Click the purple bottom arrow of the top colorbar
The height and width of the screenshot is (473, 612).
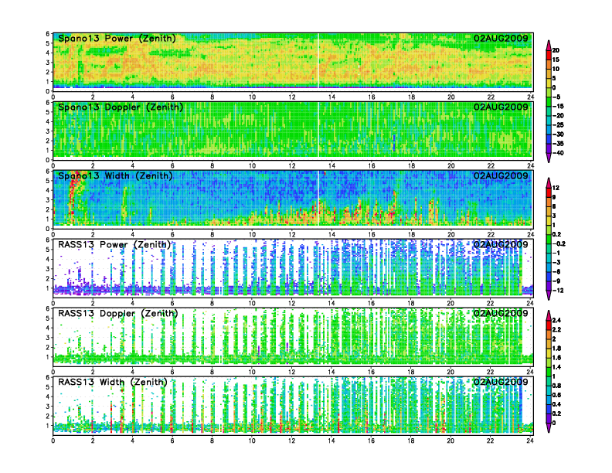click(x=549, y=158)
